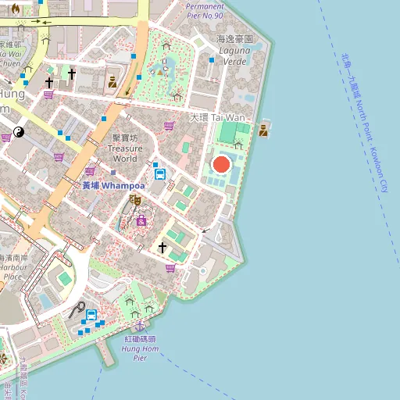Viewport: 400px width, 400px height.
Task: Select the guard icon on the waterfront jetty
Action: pos(263,130)
